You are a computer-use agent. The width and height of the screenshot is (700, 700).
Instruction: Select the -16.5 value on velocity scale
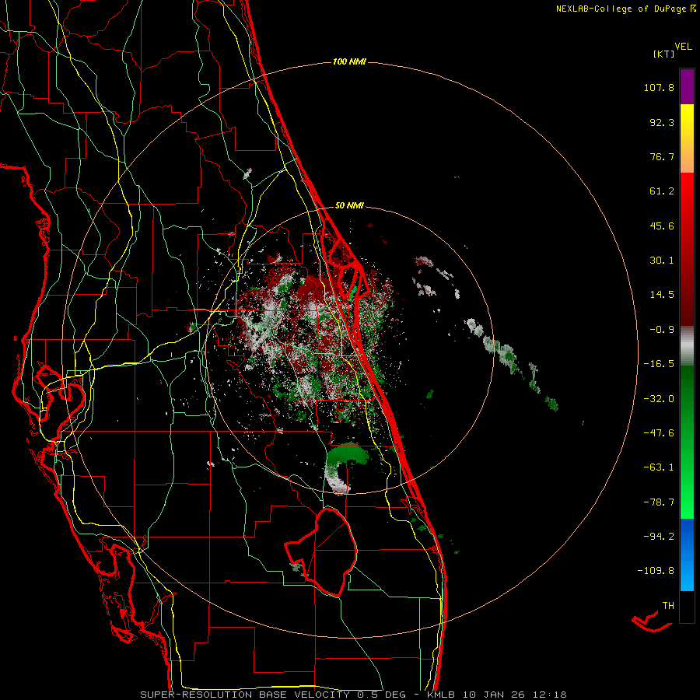(659, 364)
